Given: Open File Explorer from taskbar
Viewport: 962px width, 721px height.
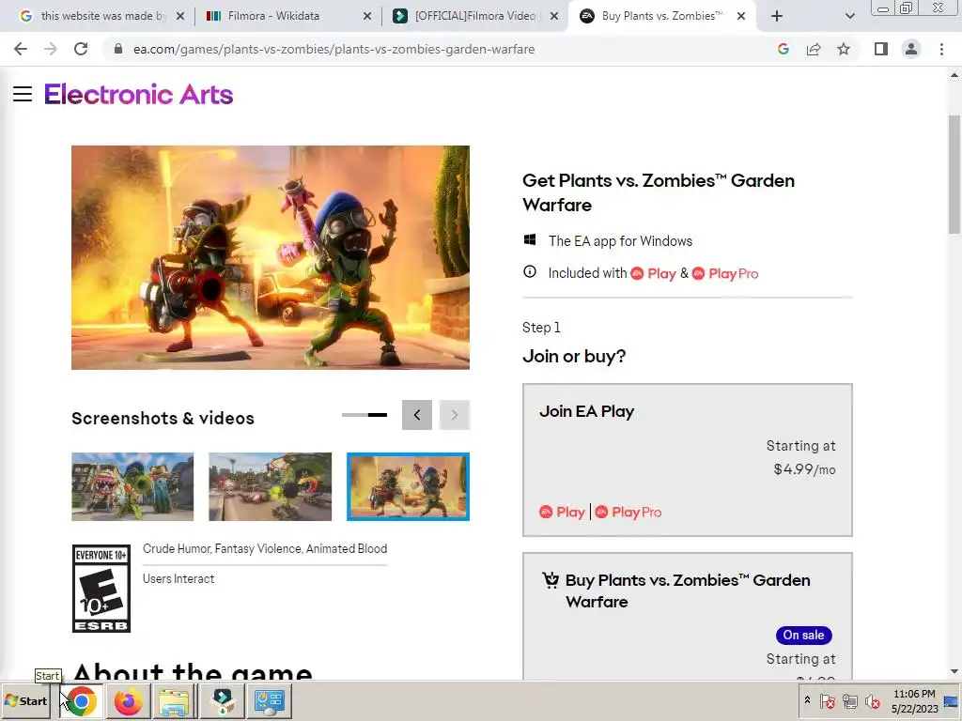Looking at the screenshot, I should click(x=174, y=701).
